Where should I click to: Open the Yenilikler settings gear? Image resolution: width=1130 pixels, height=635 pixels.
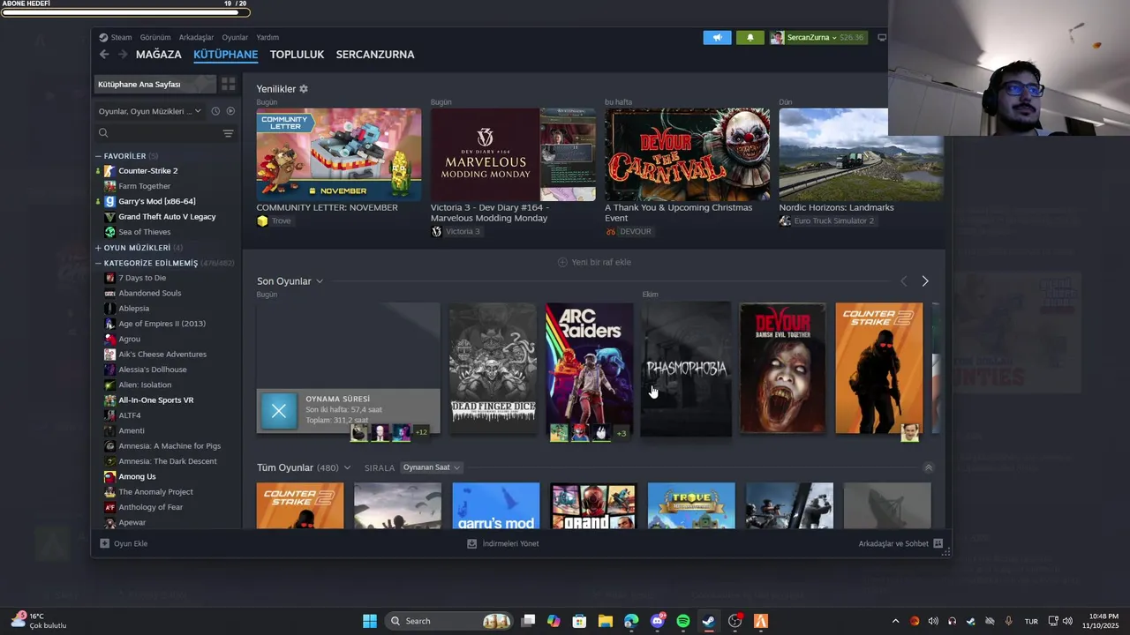[304, 89]
